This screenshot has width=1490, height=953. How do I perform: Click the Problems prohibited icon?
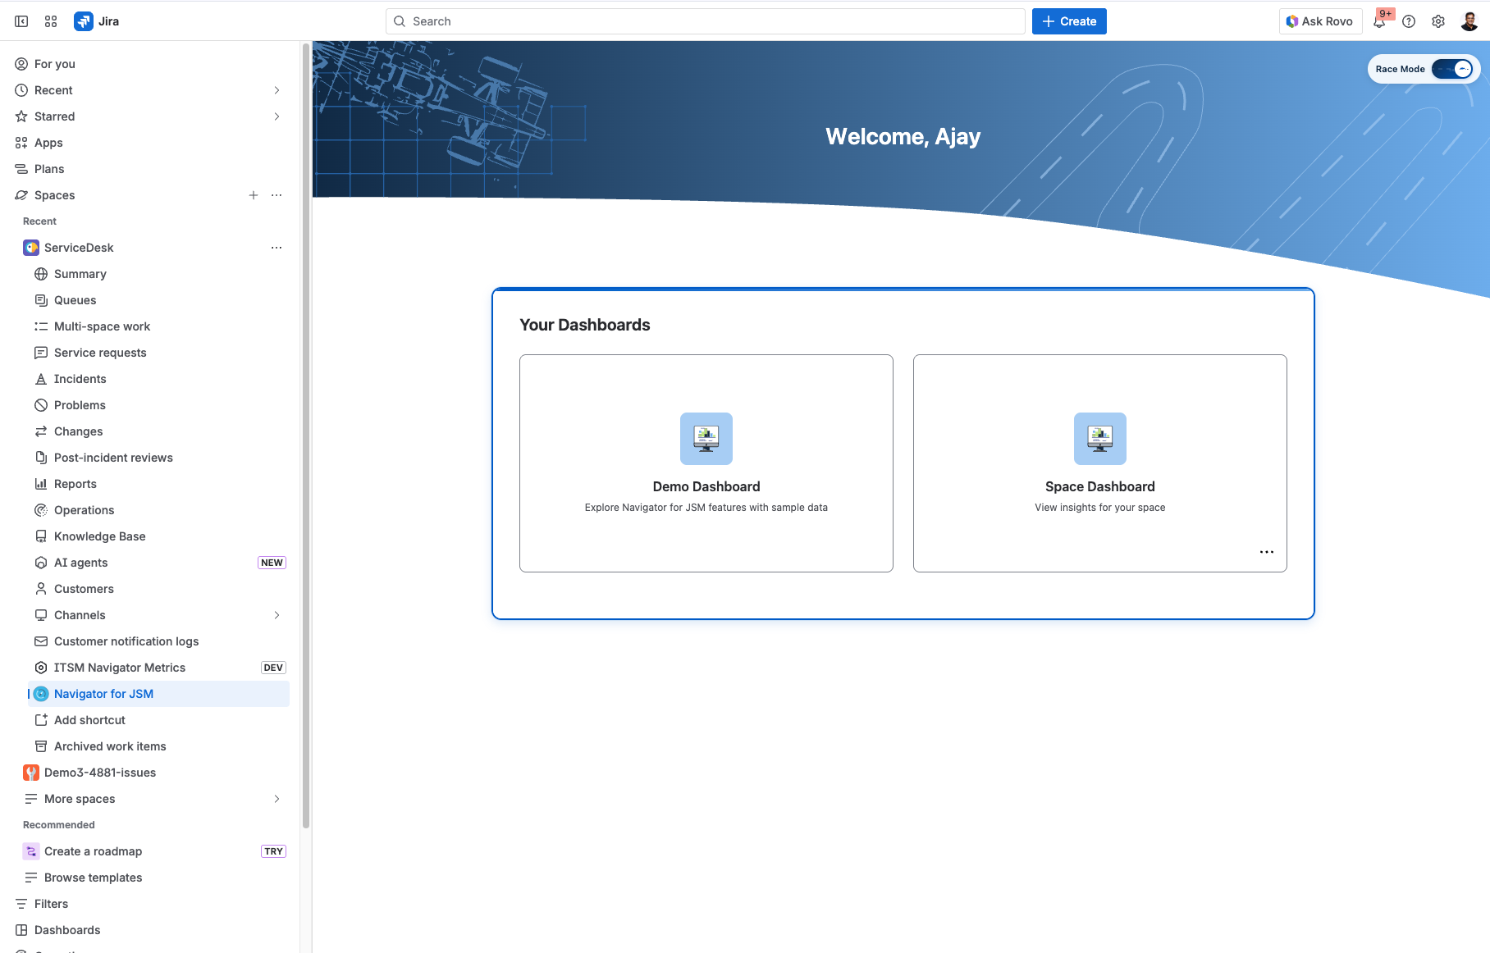[41, 405]
